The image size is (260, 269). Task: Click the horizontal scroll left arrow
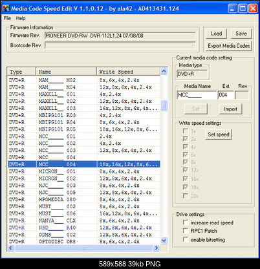point(11,248)
